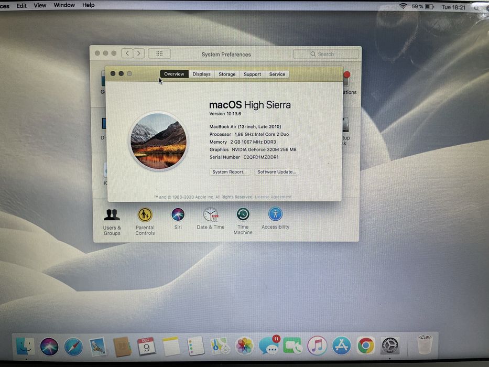Switch to the Support tab
This screenshot has width=489, height=367.
click(x=252, y=74)
